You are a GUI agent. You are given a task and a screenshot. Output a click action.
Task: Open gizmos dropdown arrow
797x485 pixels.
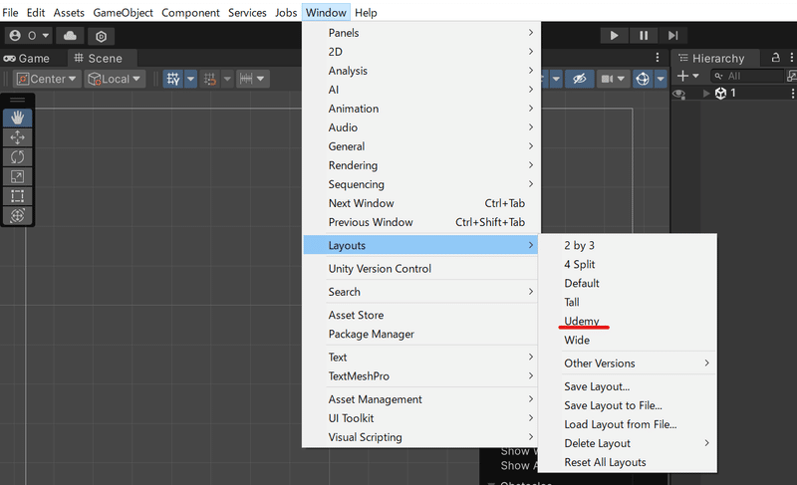(661, 79)
